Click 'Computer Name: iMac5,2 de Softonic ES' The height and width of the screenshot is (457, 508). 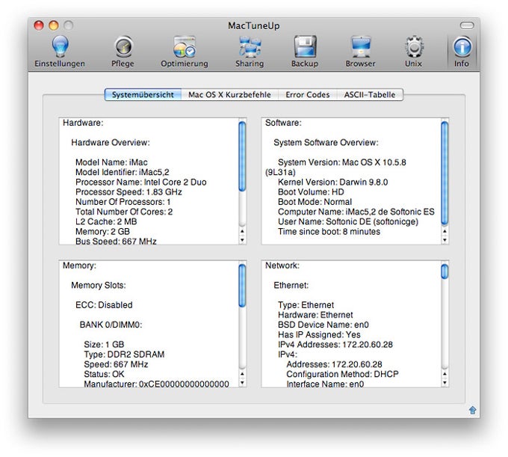click(x=356, y=212)
